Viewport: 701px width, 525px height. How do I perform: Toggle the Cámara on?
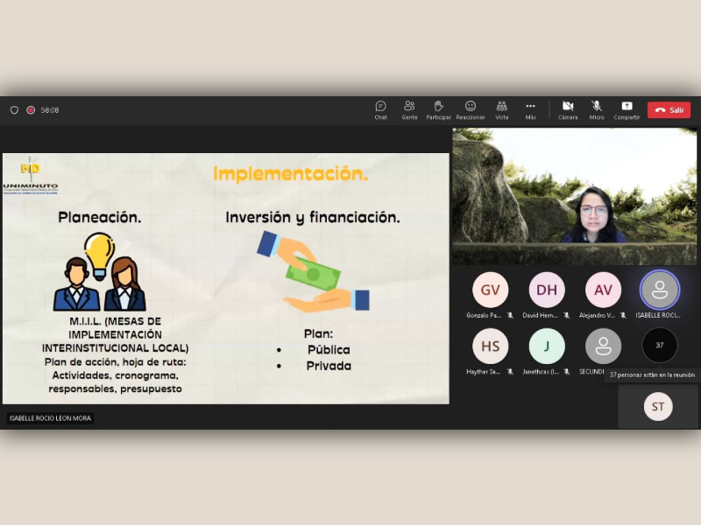coord(568,109)
